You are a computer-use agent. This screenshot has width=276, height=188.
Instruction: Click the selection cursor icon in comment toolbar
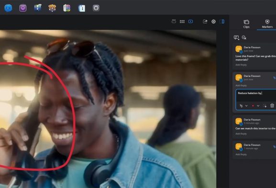(265, 105)
